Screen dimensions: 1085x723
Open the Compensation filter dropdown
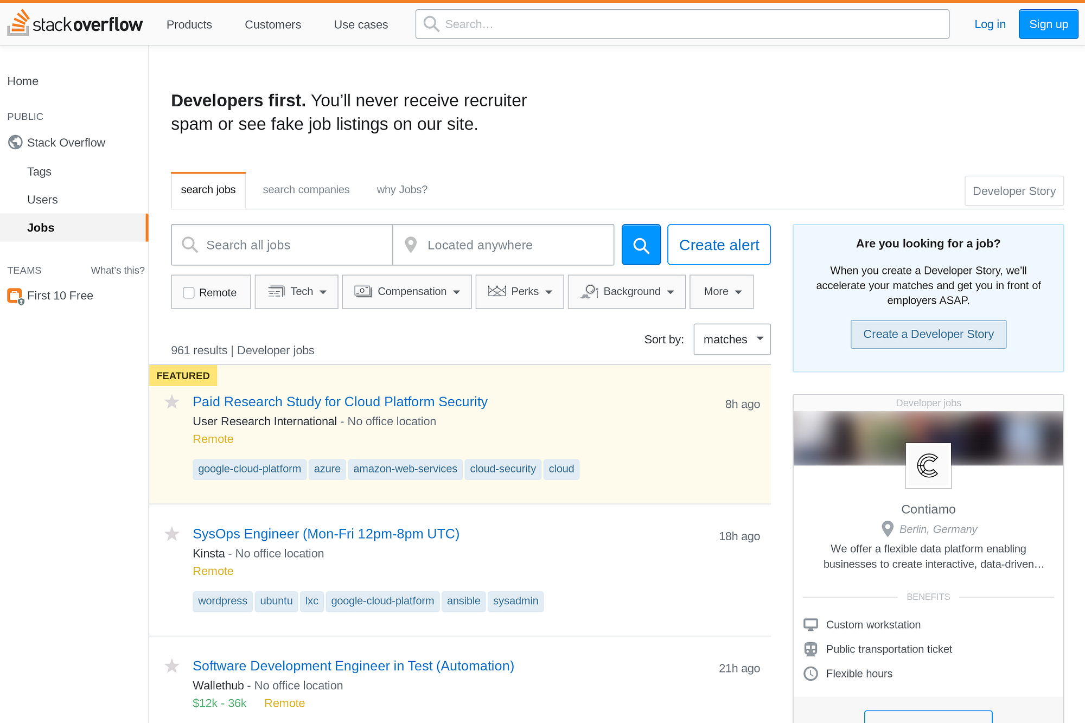click(x=407, y=292)
